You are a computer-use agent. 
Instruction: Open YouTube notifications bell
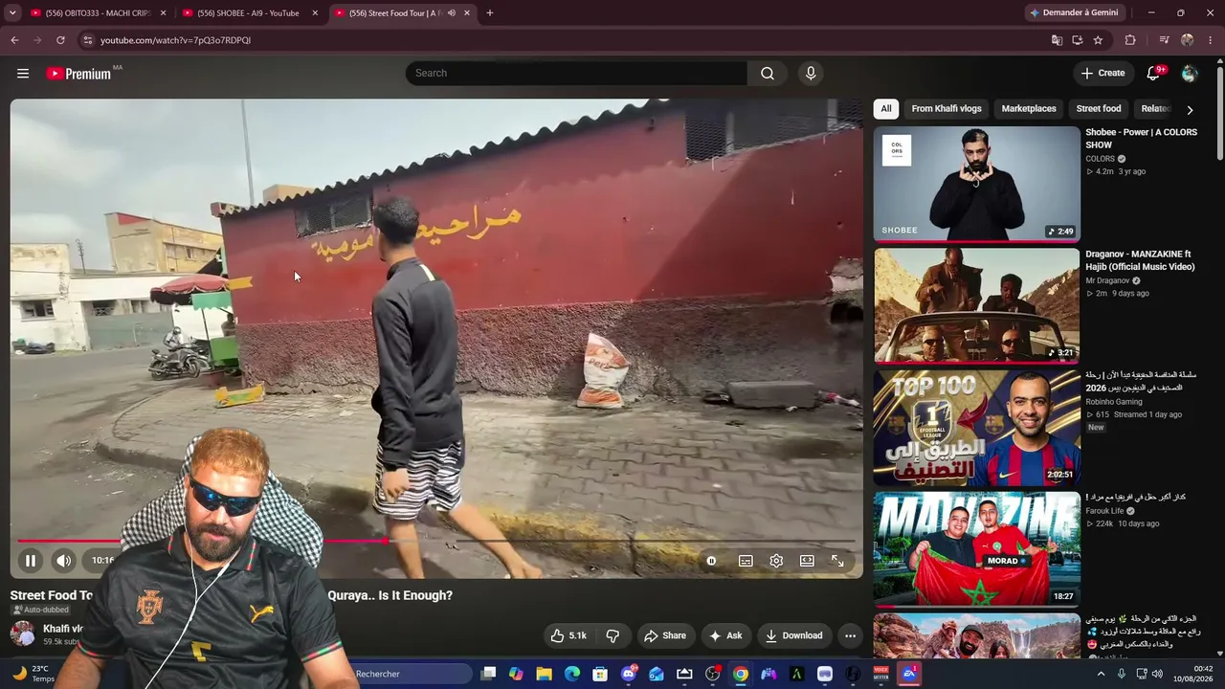coord(1154,74)
